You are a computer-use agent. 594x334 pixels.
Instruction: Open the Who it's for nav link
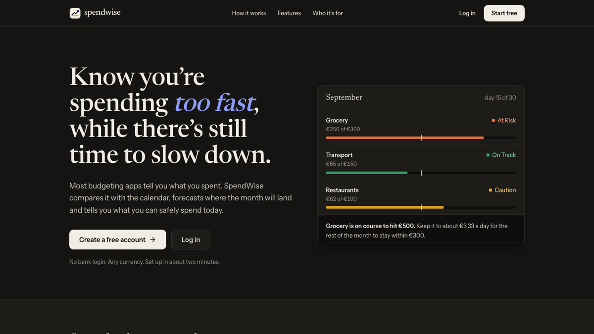point(328,13)
